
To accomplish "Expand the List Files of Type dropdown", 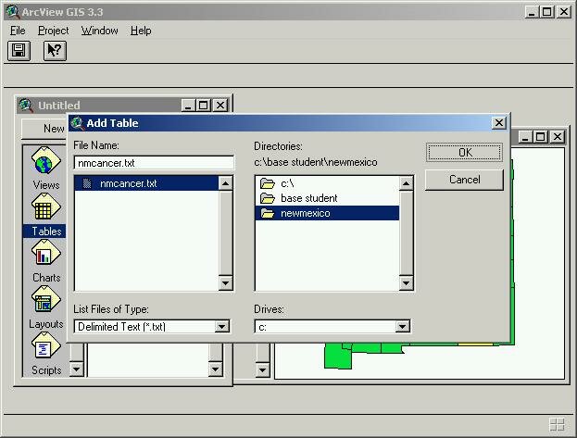I will tap(222, 327).
